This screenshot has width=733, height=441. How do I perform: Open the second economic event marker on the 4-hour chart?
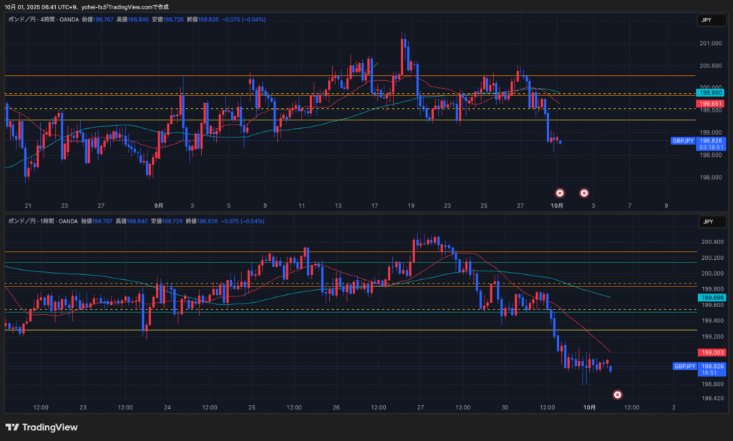tap(584, 193)
